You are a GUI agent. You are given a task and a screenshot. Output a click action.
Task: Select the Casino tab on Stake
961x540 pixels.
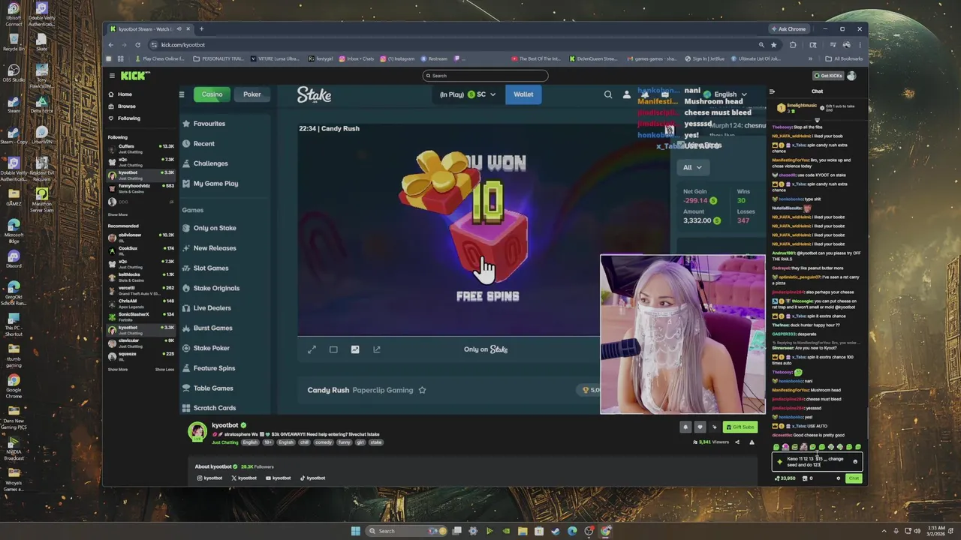[x=212, y=94]
